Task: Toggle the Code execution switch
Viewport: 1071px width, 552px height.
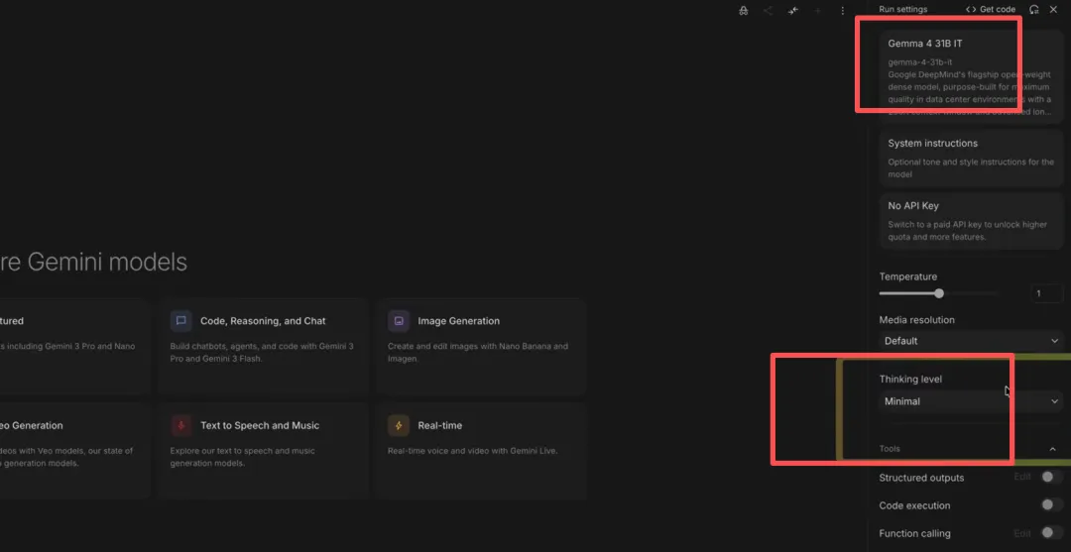Action: (x=1051, y=504)
